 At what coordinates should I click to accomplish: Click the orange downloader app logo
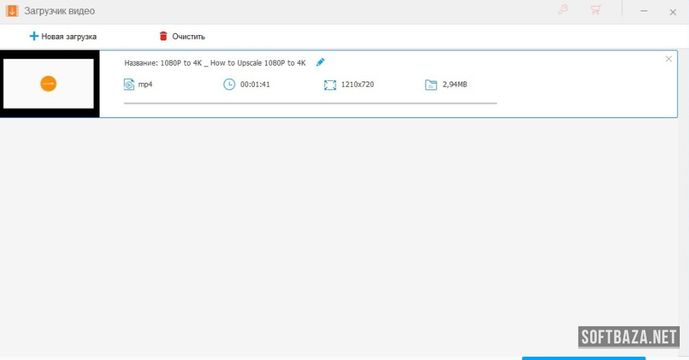click(11, 11)
